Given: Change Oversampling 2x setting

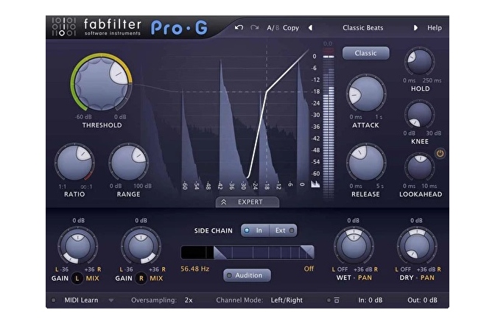Looking at the screenshot, I should click(x=189, y=300).
